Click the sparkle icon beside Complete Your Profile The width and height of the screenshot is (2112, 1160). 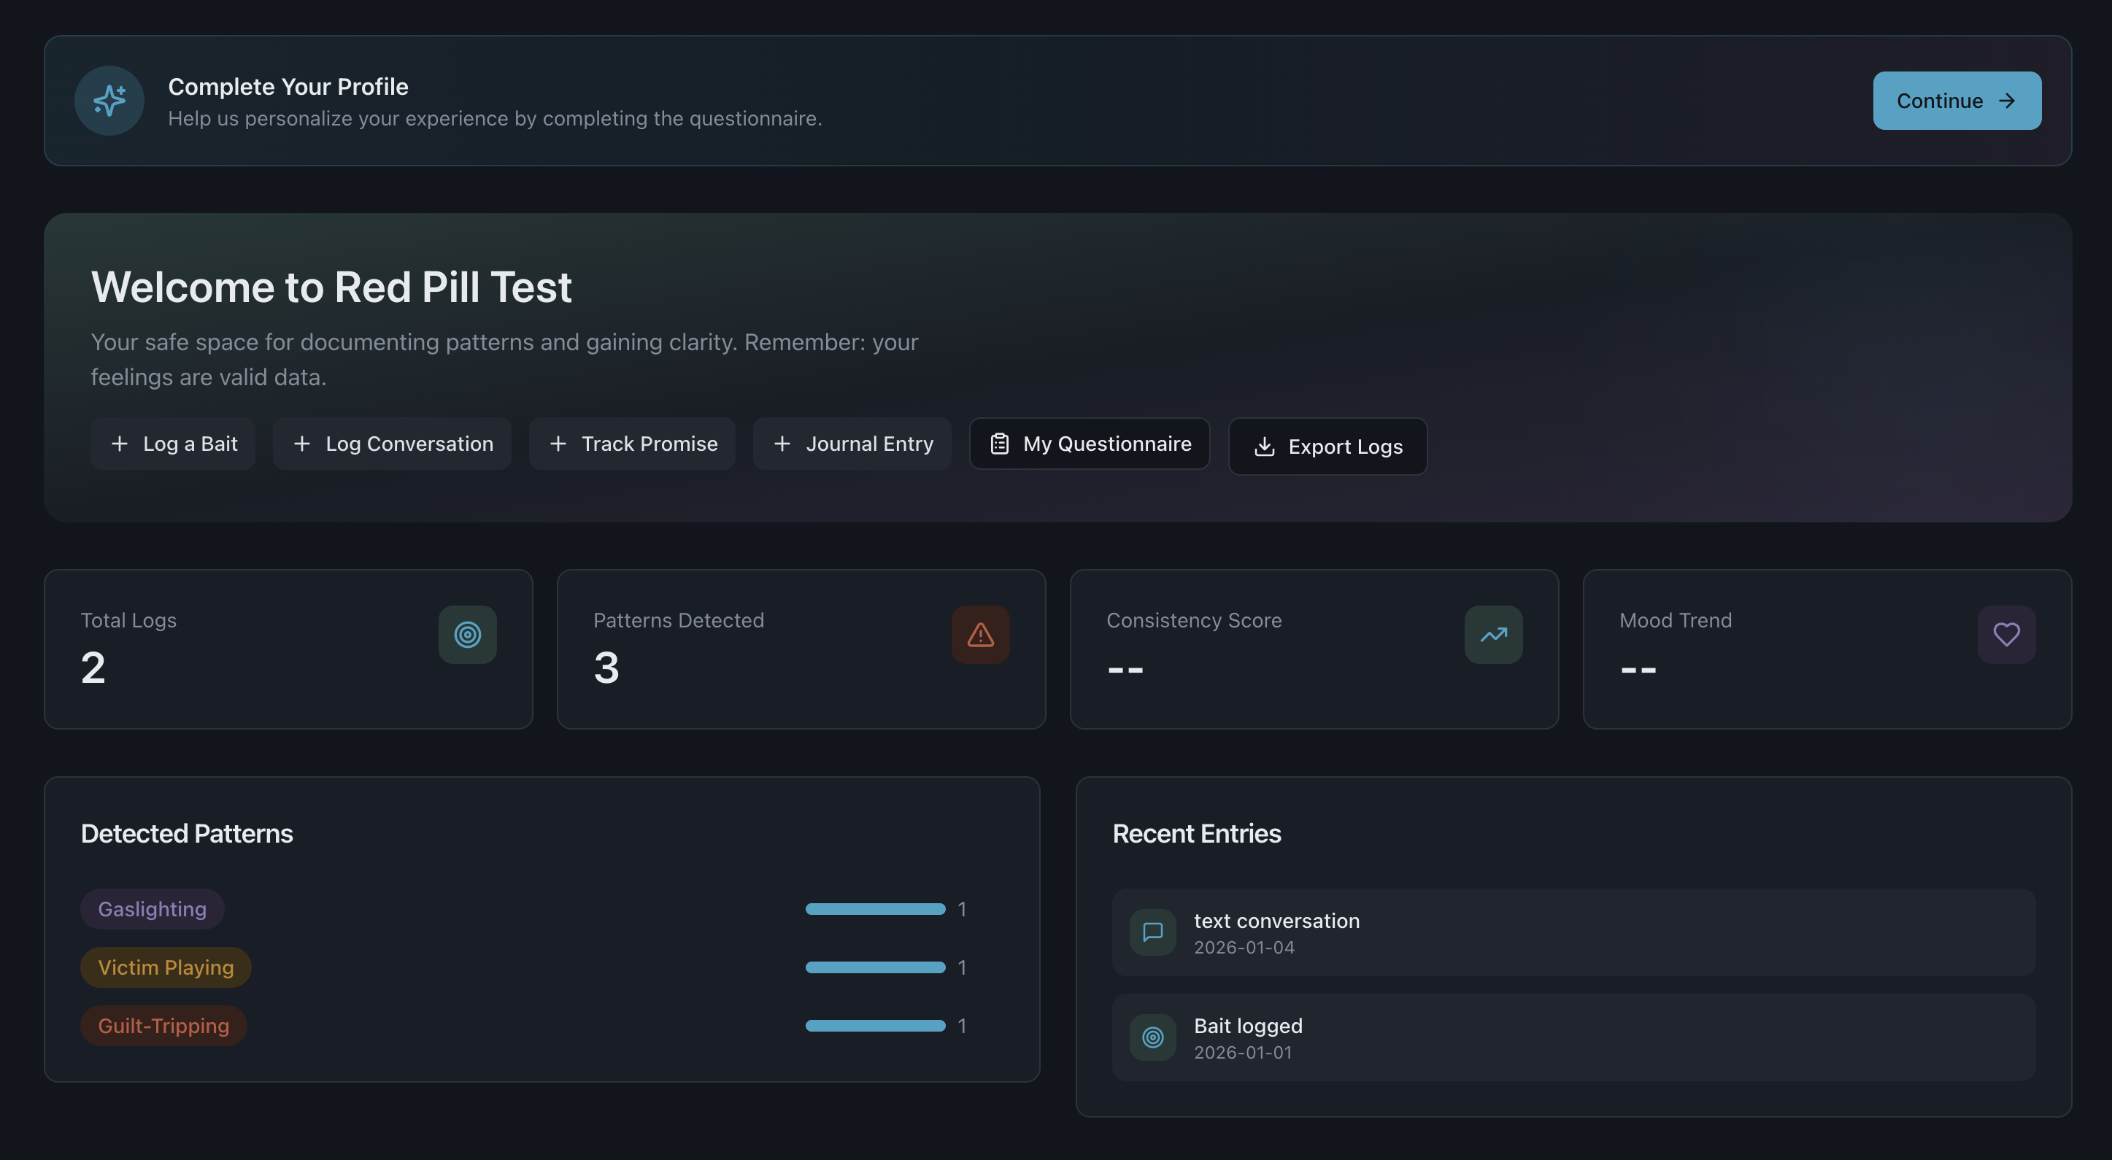[x=108, y=100]
